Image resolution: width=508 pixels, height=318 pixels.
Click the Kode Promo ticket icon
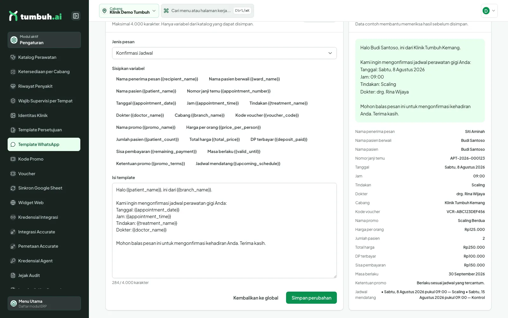pos(13,159)
